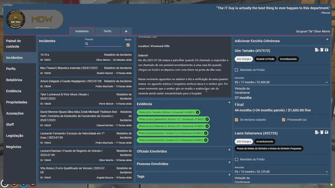The image size is (335, 188).
Task: Open the Reduções dropdown showing 17 months
Action: point(281,82)
